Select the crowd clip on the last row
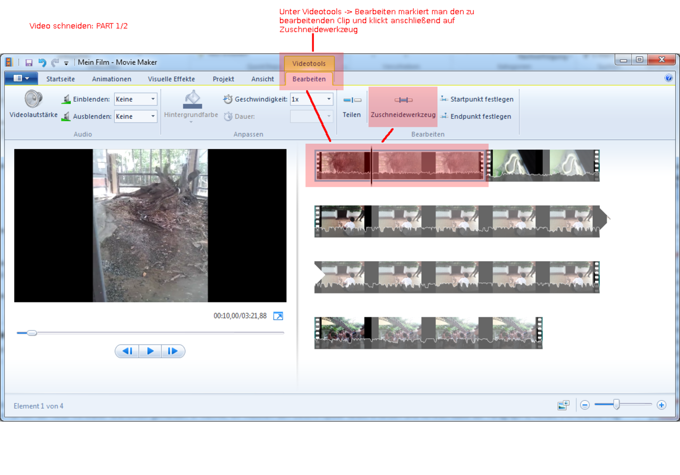The width and height of the screenshot is (680, 475). (x=428, y=333)
